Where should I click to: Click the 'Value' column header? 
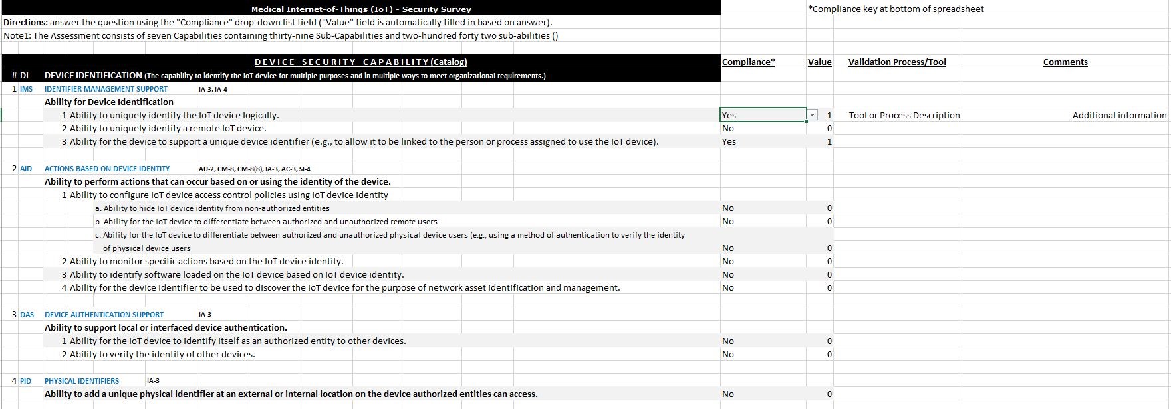(819, 62)
